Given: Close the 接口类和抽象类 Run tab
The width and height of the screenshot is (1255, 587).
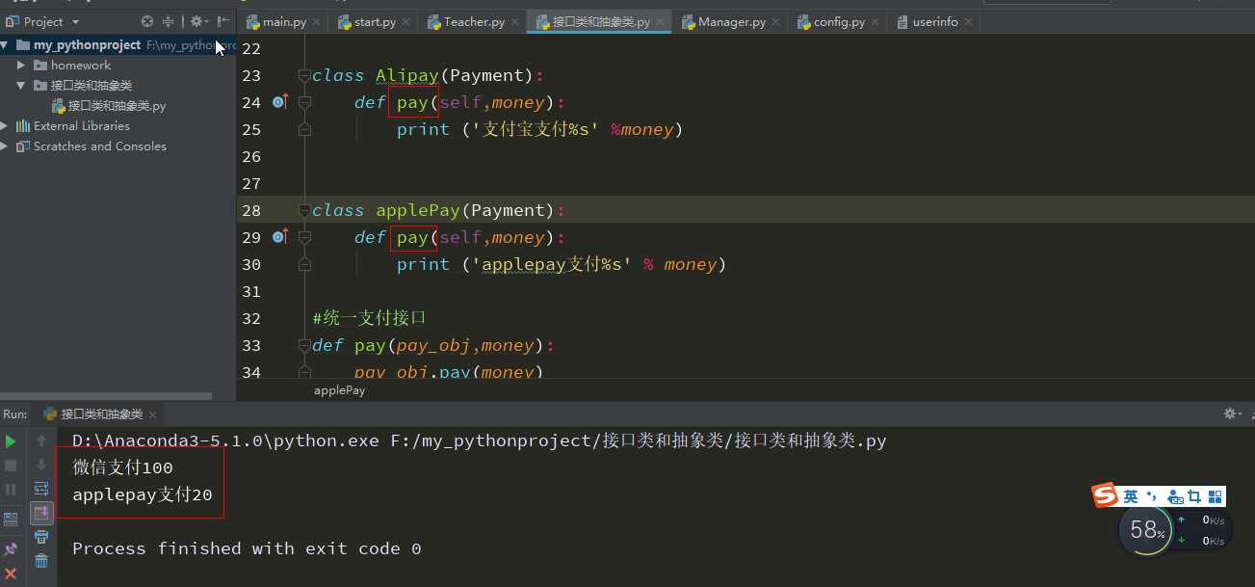Looking at the screenshot, I should pyautogui.click(x=153, y=414).
